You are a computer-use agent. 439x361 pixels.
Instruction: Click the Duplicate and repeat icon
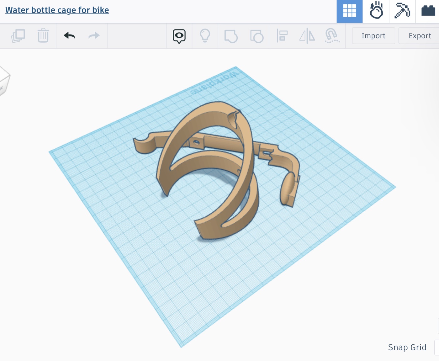18,36
